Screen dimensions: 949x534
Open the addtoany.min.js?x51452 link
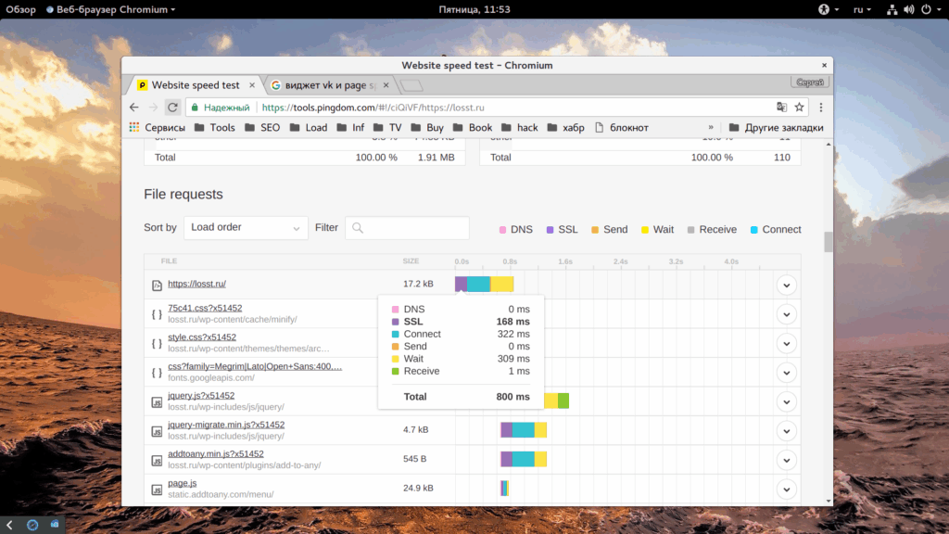click(215, 453)
